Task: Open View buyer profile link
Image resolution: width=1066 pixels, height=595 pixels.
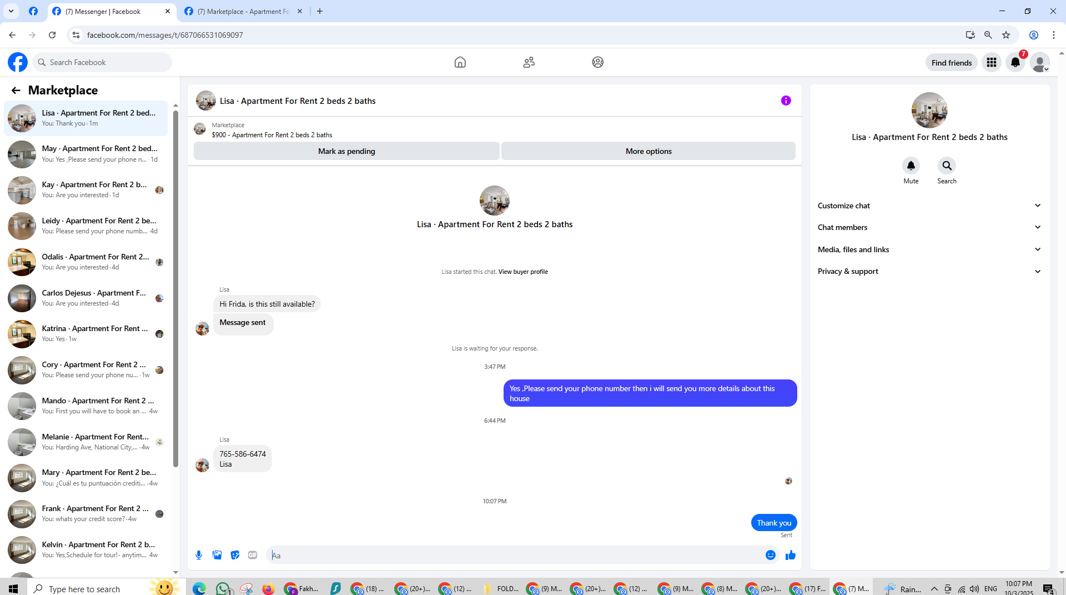Action: pyautogui.click(x=523, y=272)
